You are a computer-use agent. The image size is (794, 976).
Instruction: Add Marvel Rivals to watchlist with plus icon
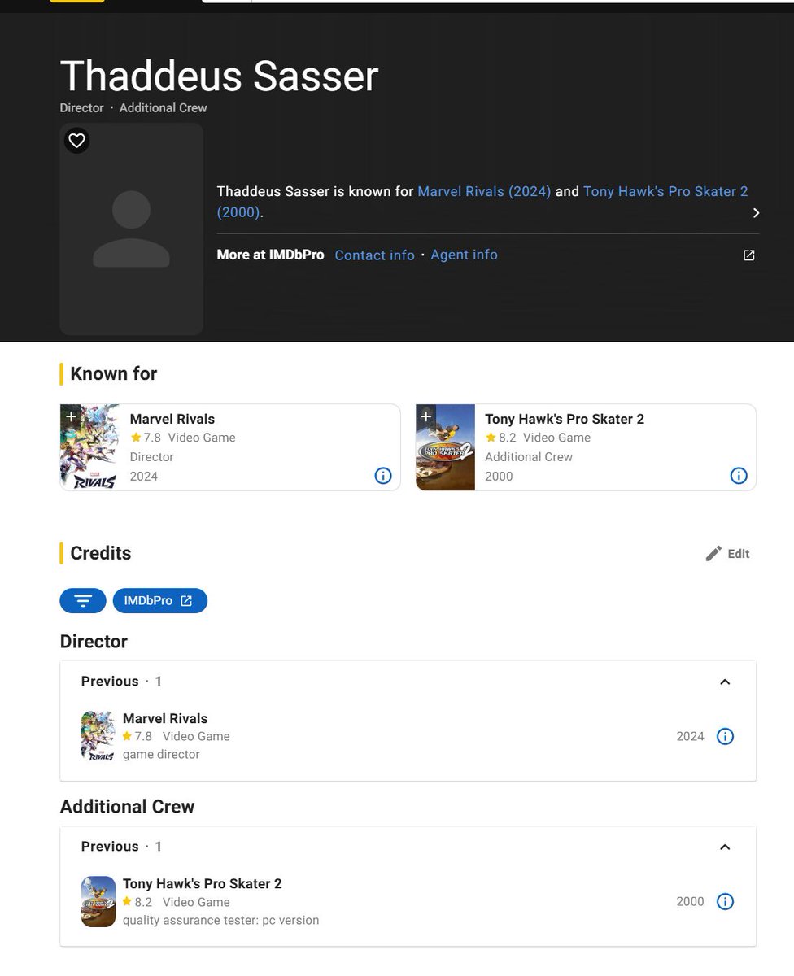(71, 416)
